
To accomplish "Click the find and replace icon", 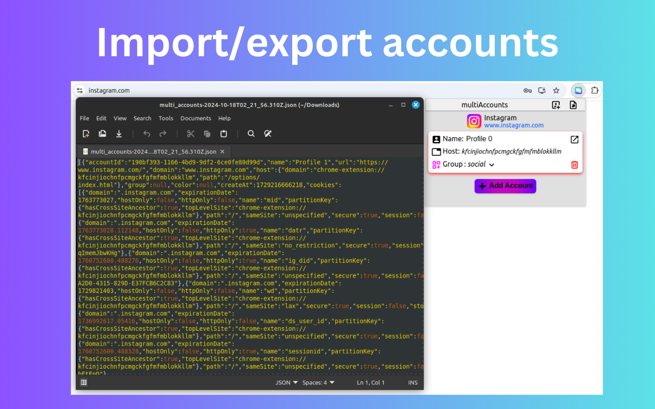I will tap(268, 133).
